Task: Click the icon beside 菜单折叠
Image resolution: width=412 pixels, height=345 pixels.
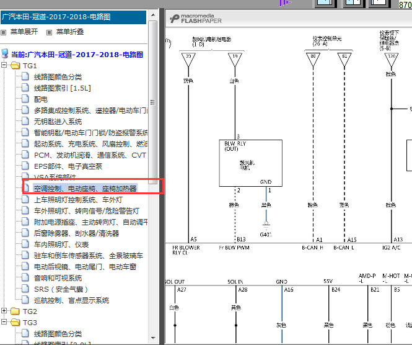Action: click(49, 32)
